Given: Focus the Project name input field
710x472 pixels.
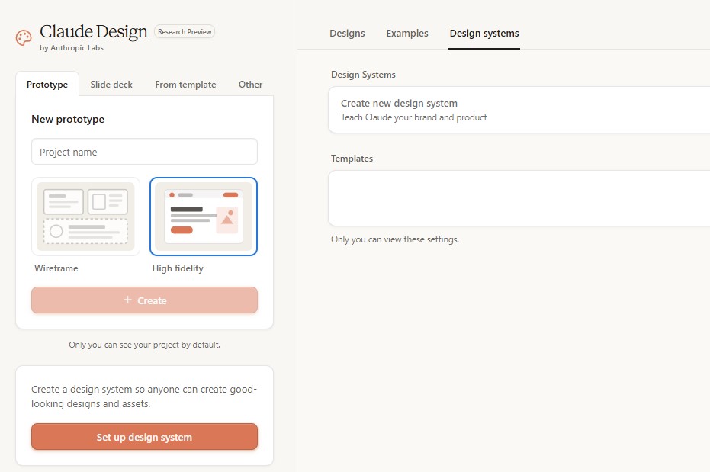Looking at the screenshot, I should (x=144, y=152).
